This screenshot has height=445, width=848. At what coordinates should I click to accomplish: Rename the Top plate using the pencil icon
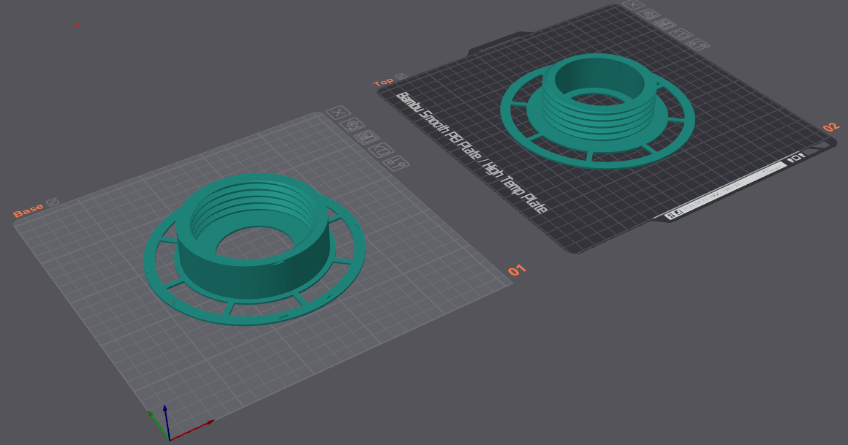tap(401, 75)
